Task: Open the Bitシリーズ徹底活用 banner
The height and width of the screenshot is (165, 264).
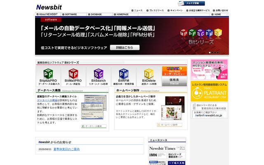Action: coord(177,156)
